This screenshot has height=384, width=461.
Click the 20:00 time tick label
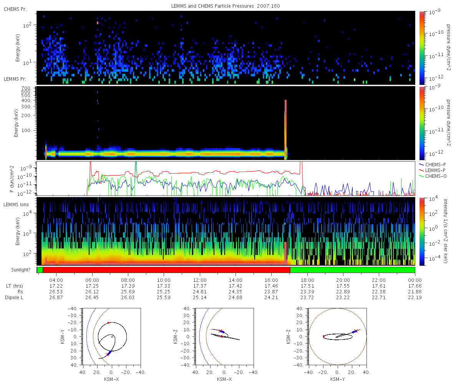[x=343, y=280]
